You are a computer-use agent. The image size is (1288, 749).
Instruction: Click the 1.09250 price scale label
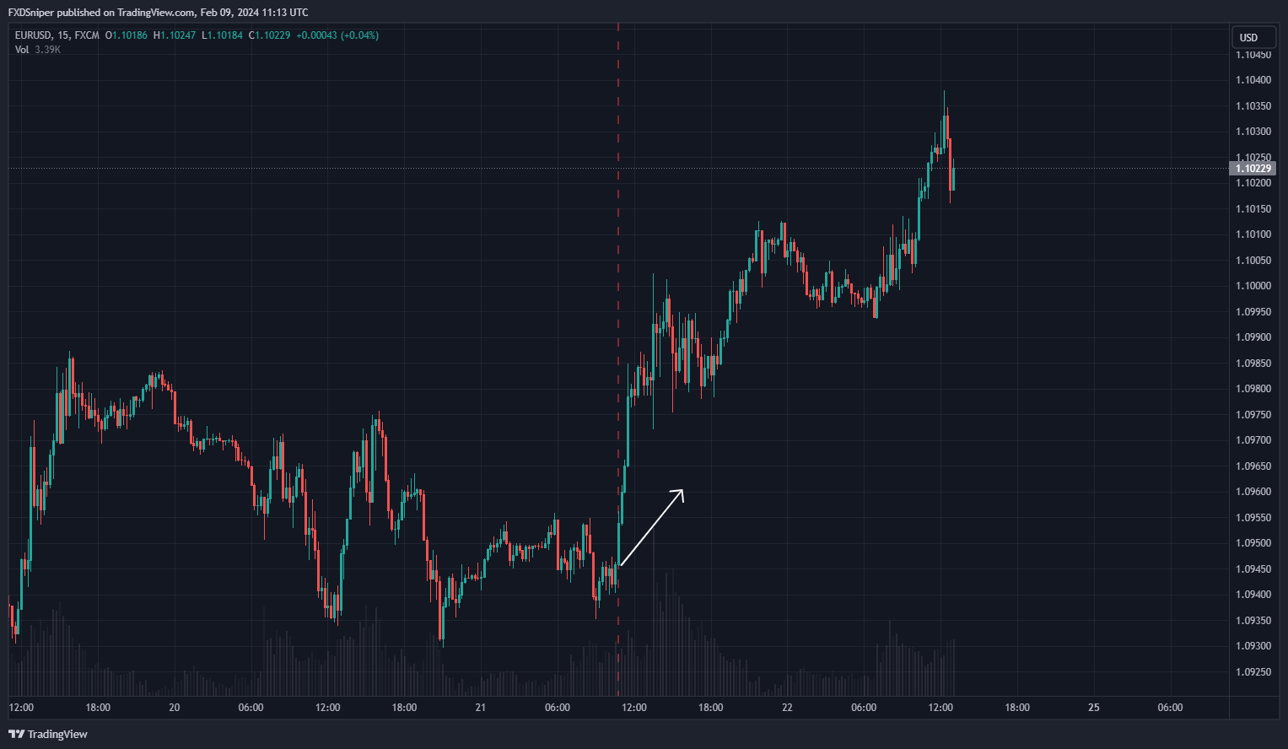1253,672
